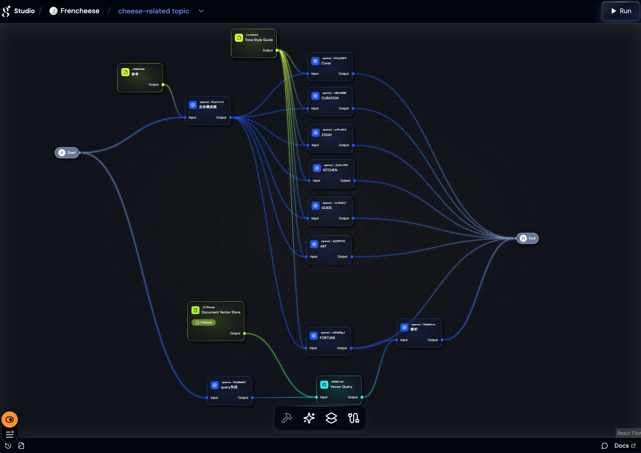This screenshot has width=641, height=453.
Task: Open the cheese-related topic workflow name
Action: tap(154, 11)
